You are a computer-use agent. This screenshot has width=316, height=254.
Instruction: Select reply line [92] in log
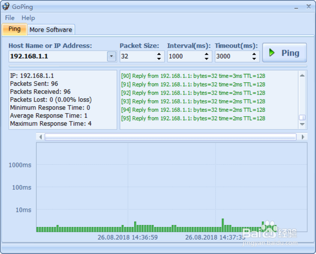(193, 93)
